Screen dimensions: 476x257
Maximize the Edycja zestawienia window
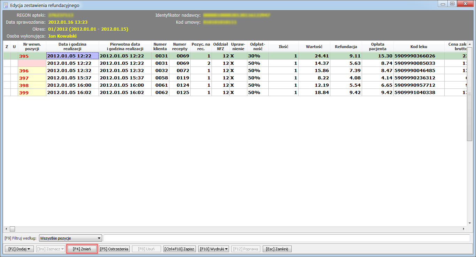452,4
